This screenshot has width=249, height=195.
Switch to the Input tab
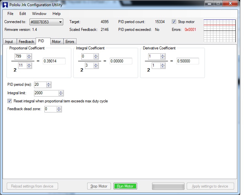click(x=9, y=42)
